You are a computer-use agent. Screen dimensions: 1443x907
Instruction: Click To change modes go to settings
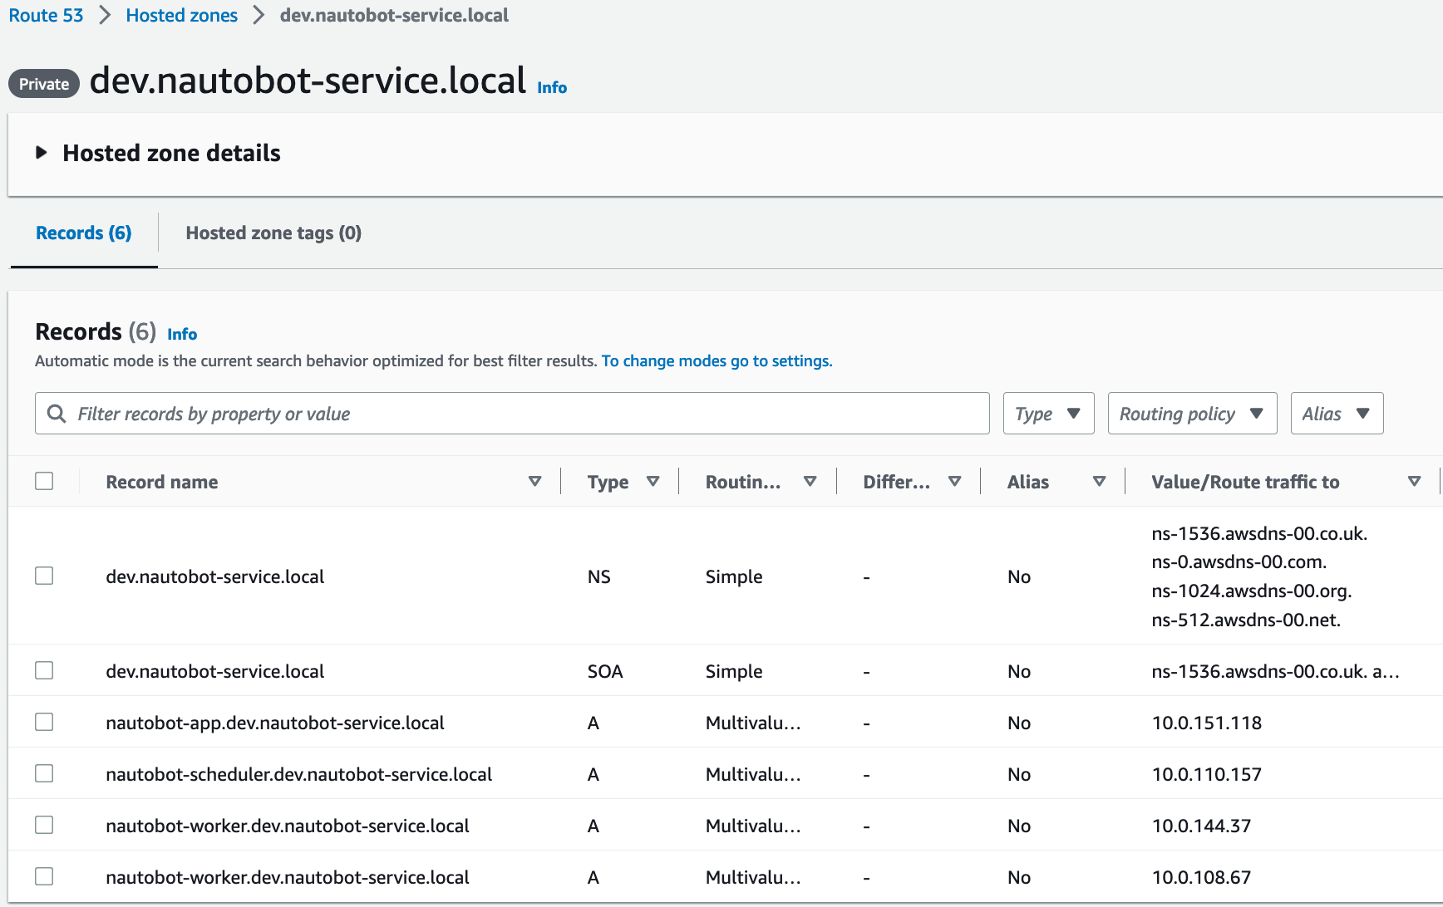coord(717,361)
